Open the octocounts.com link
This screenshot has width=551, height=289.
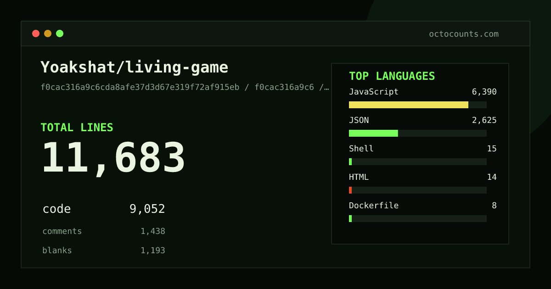pos(464,34)
